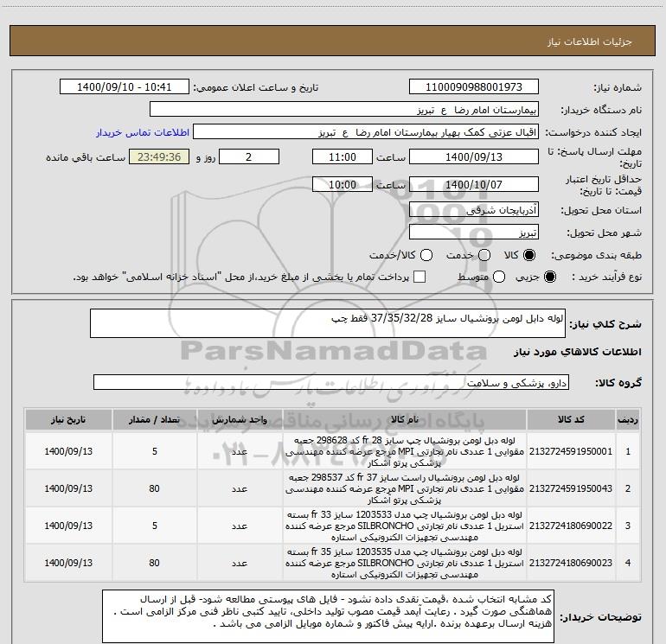This screenshot has height=644, width=666.
Task: Click product code 2132724591950043
Action: coord(571,488)
